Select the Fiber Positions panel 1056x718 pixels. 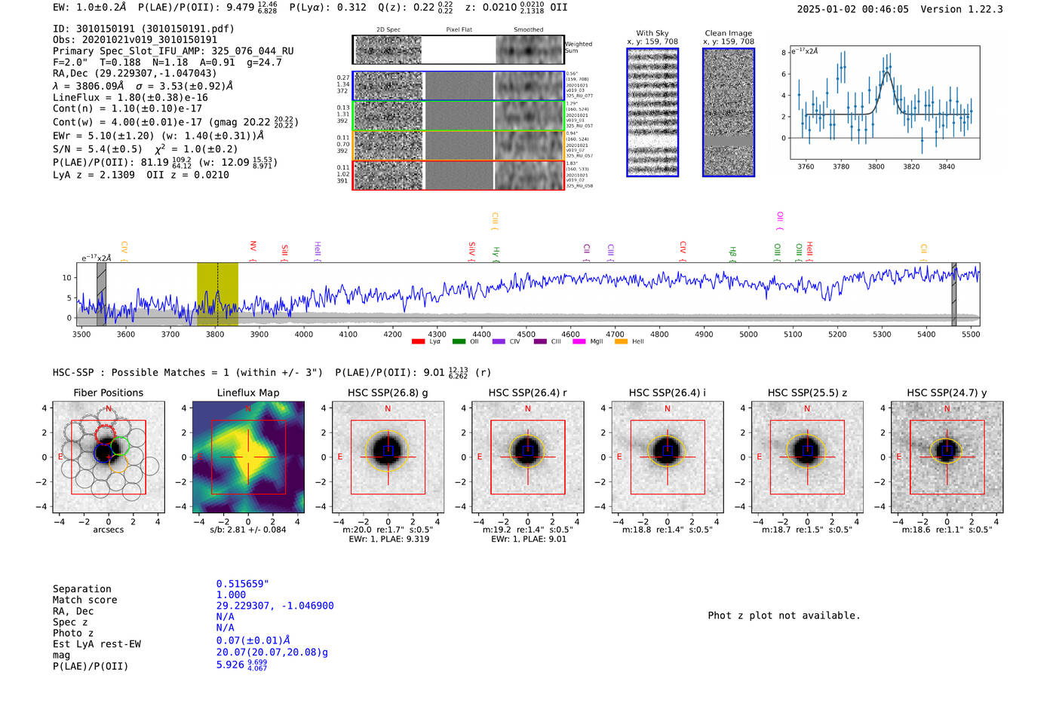click(x=108, y=457)
